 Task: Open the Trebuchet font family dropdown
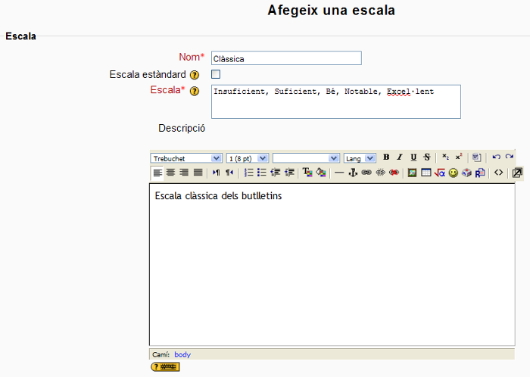[186, 158]
